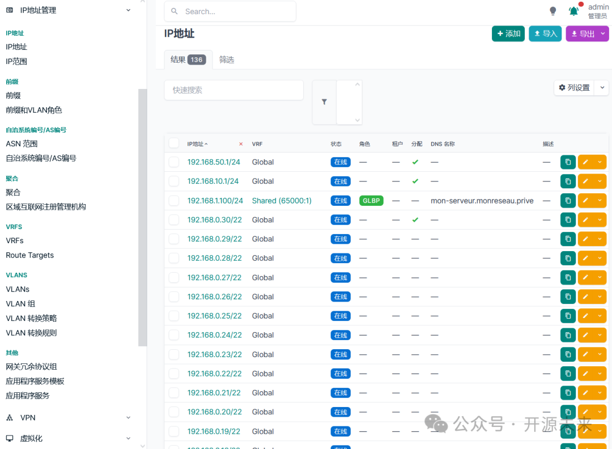Collapse the 虚拟化 sidebar section chevron

(x=129, y=438)
